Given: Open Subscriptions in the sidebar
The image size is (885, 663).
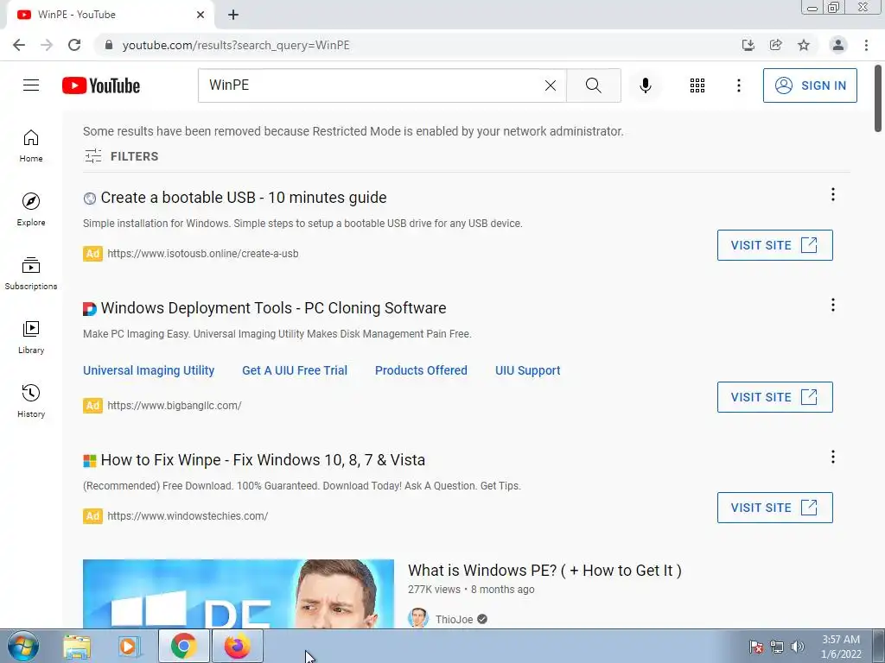Looking at the screenshot, I should pos(31,274).
